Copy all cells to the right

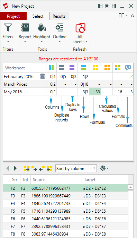point(27,169)
